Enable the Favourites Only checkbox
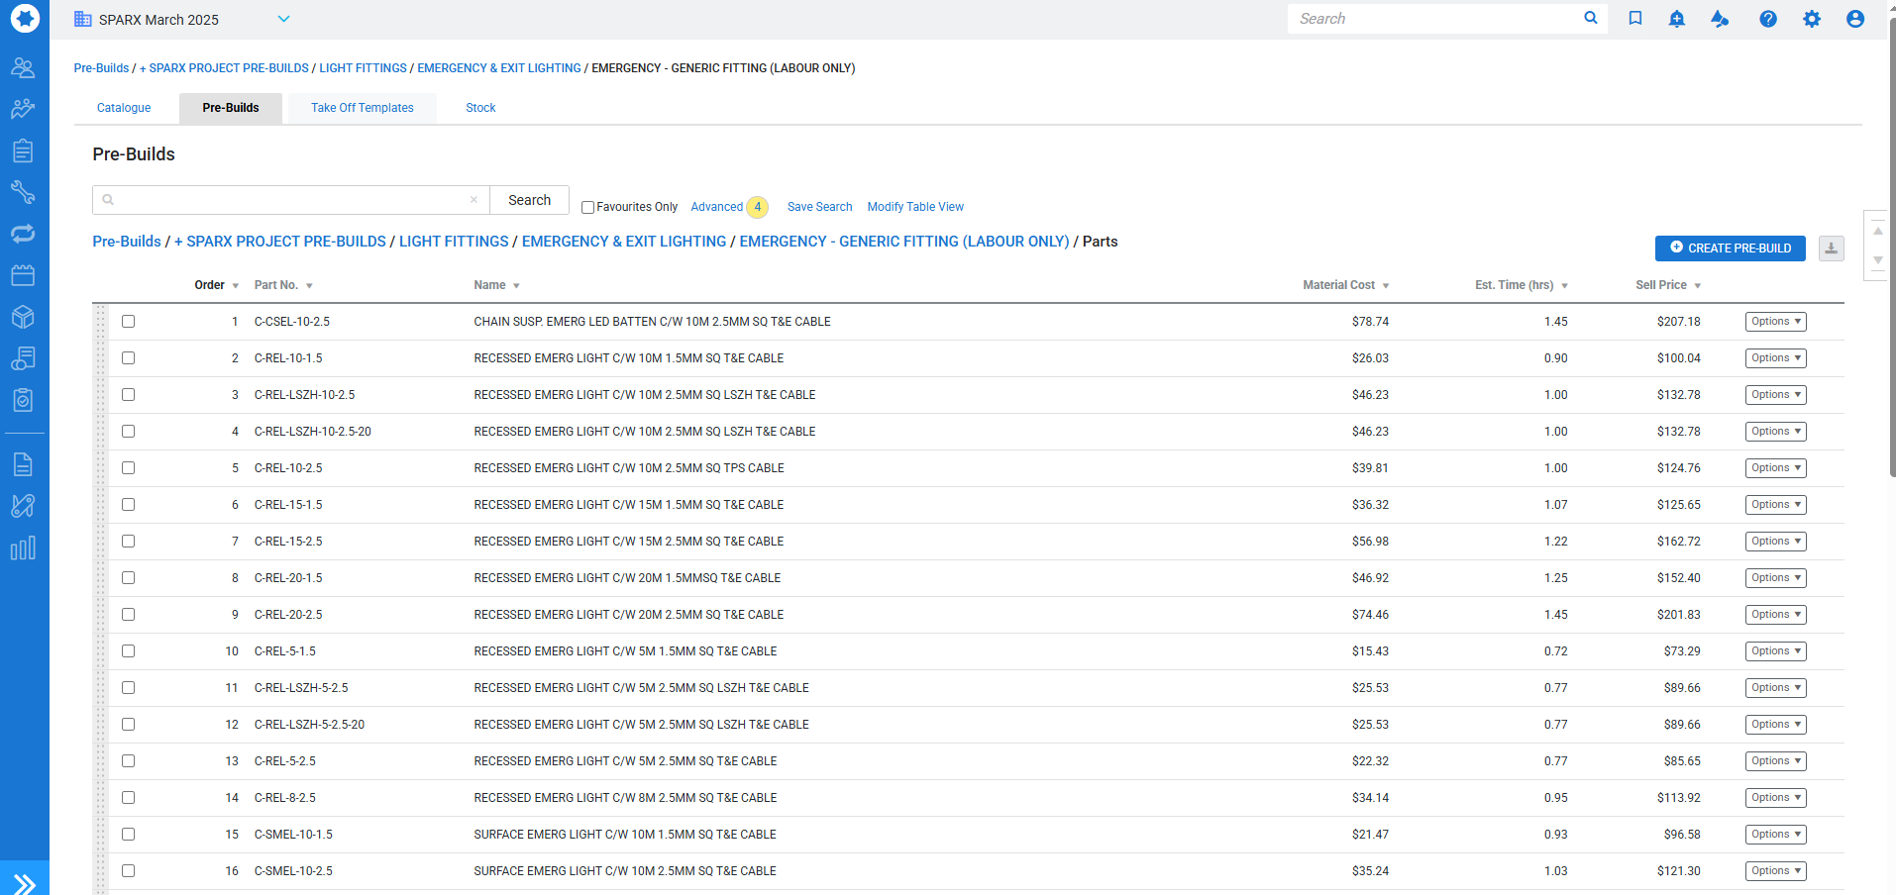The height and width of the screenshot is (895, 1896). [587, 208]
